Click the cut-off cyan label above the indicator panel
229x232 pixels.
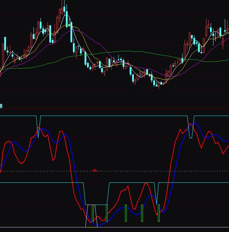coord(1,106)
